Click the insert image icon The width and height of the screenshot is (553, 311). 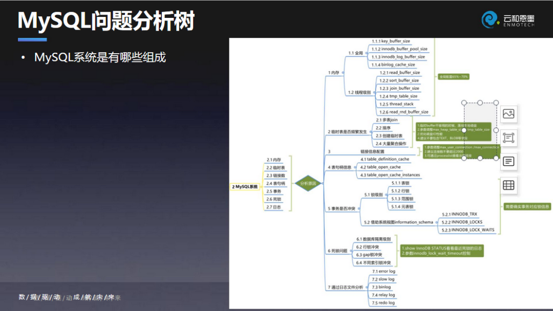click(508, 114)
